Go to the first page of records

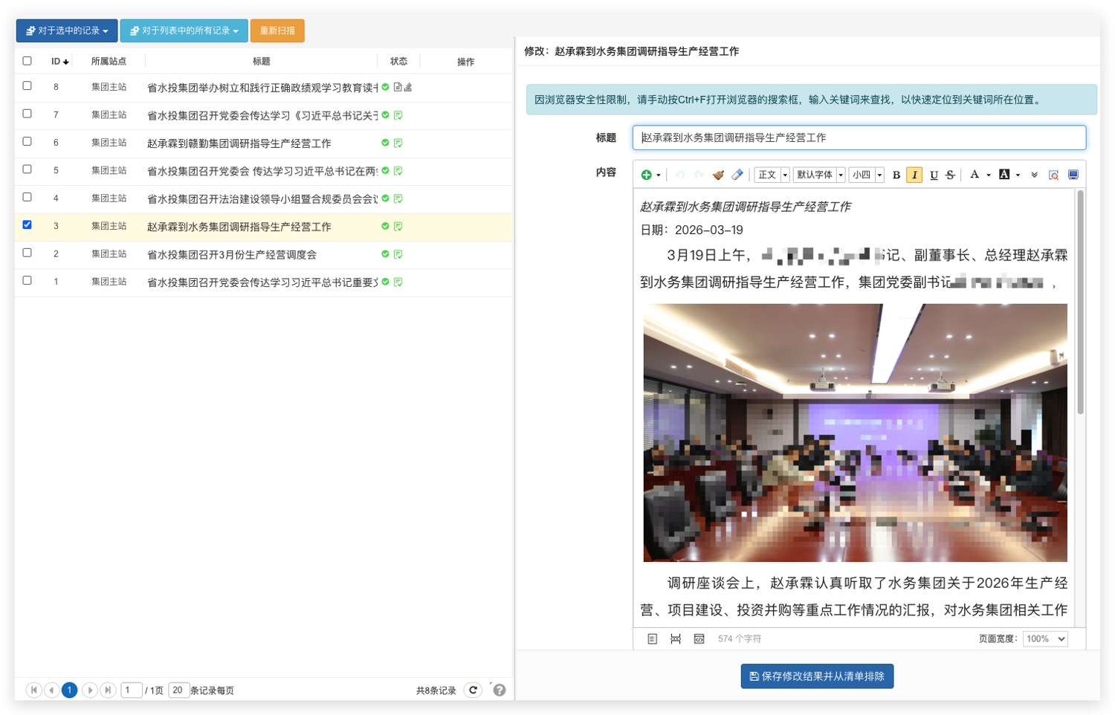click(33, 690)
